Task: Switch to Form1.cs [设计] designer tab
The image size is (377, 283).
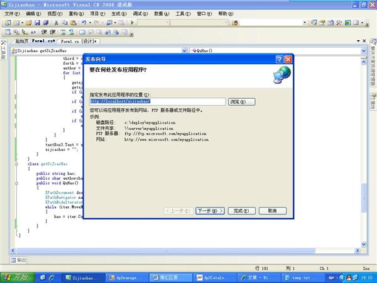Action: pos(79,42)
